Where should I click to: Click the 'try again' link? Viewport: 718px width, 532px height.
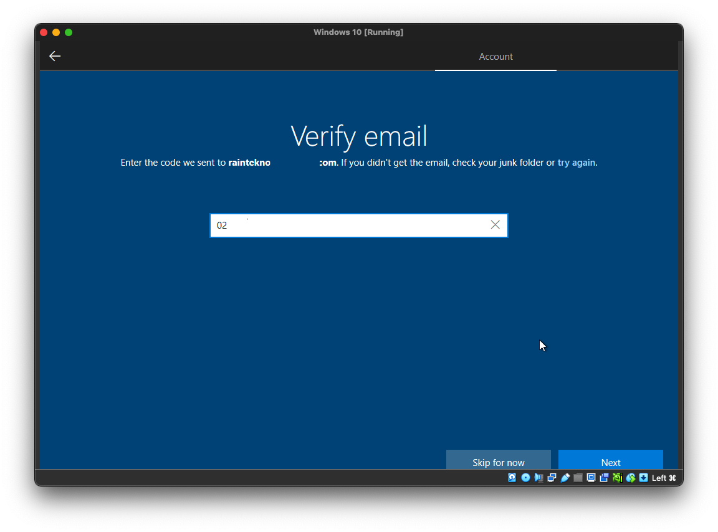(576, 163)
